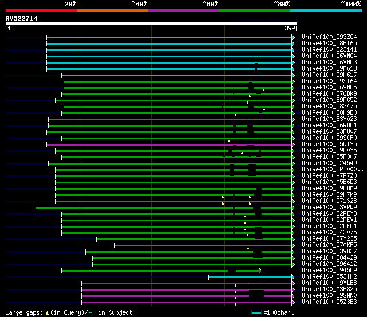Click UniRef100_Q9LDM9 label
The image size is (367, 317).
pyautogui.click(x=329, y=189)
